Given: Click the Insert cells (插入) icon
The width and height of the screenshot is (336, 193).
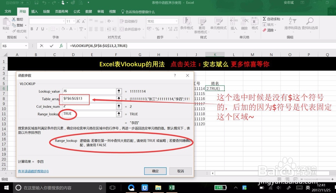Looking at the screenshot, I should point(234,21).
